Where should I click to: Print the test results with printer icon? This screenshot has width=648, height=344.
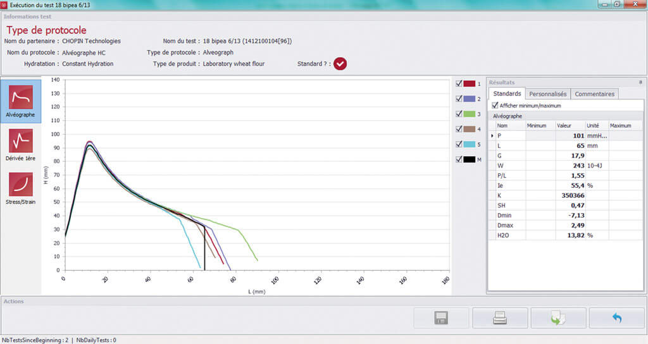click(x=500, y=318)
